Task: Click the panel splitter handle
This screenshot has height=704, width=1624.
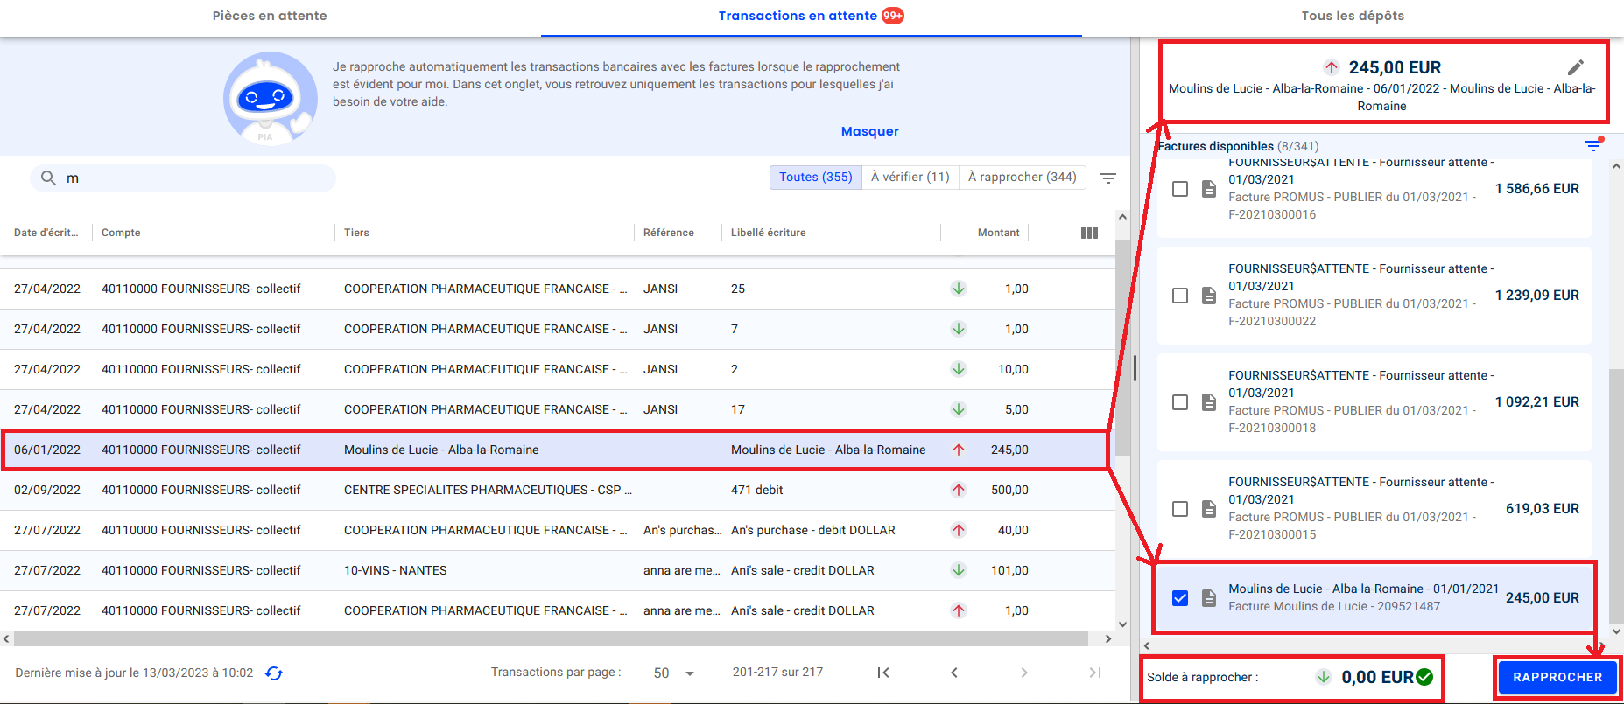Action: coord(1135,368)
